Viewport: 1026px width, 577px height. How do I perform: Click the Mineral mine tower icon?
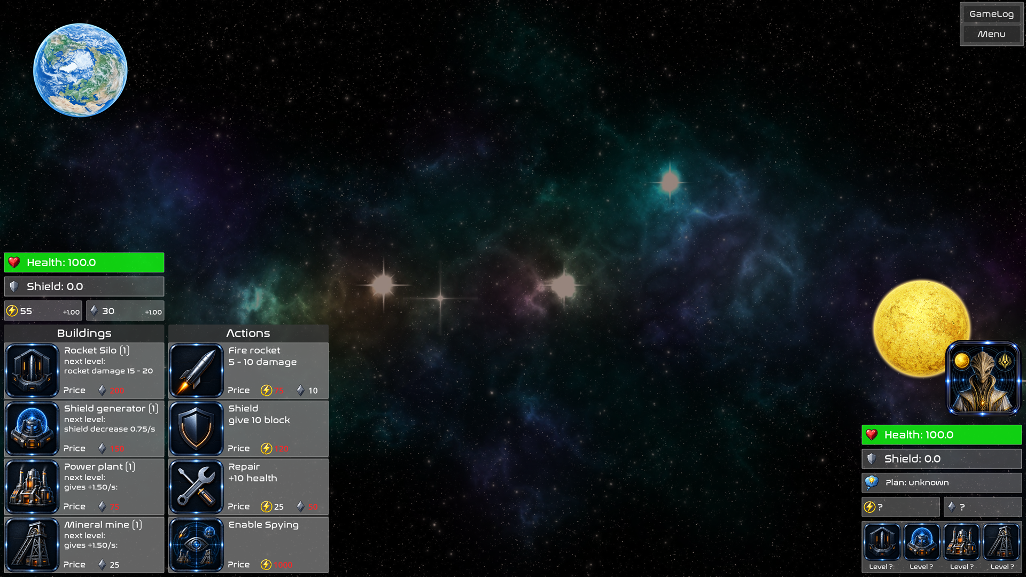click(32, 545)
